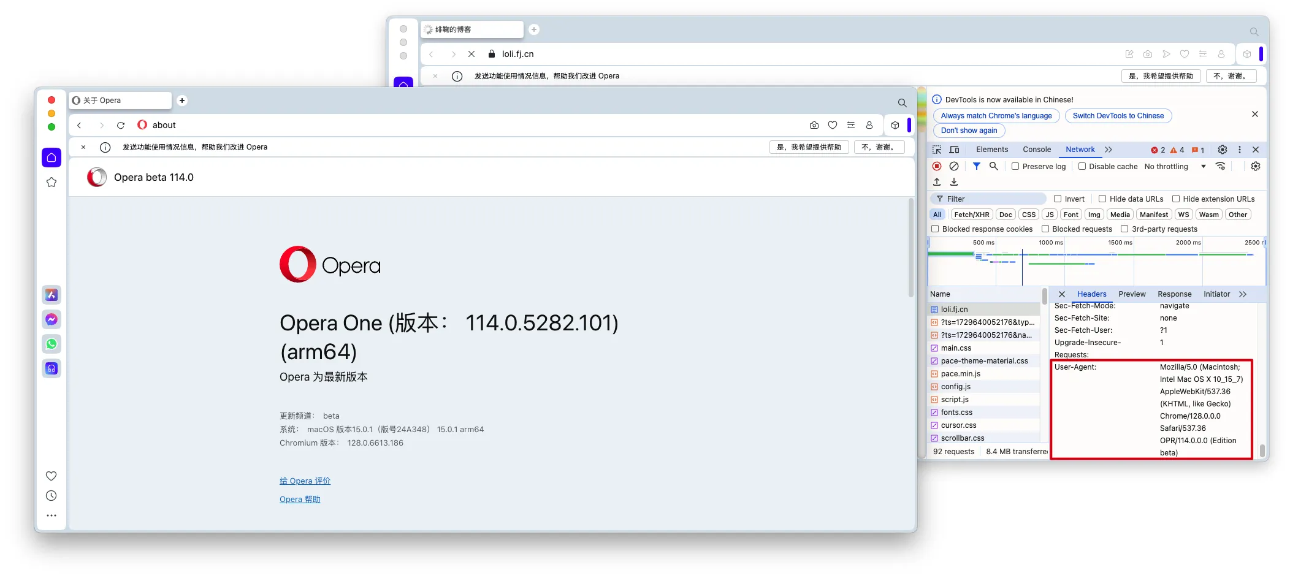Image resolution: width=1290 pixels, height=578 pixels.
Task: Open the profile icon in the front window toolbar
Action: pyautogui.click(x=869, y=125)
